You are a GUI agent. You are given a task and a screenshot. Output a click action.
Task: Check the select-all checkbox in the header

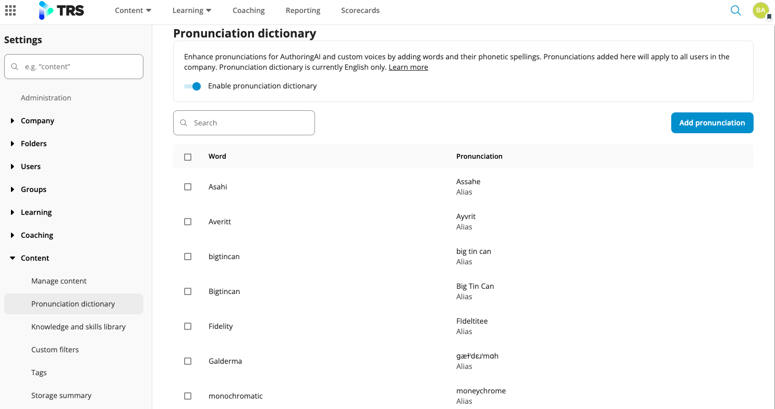pos(188,157)
